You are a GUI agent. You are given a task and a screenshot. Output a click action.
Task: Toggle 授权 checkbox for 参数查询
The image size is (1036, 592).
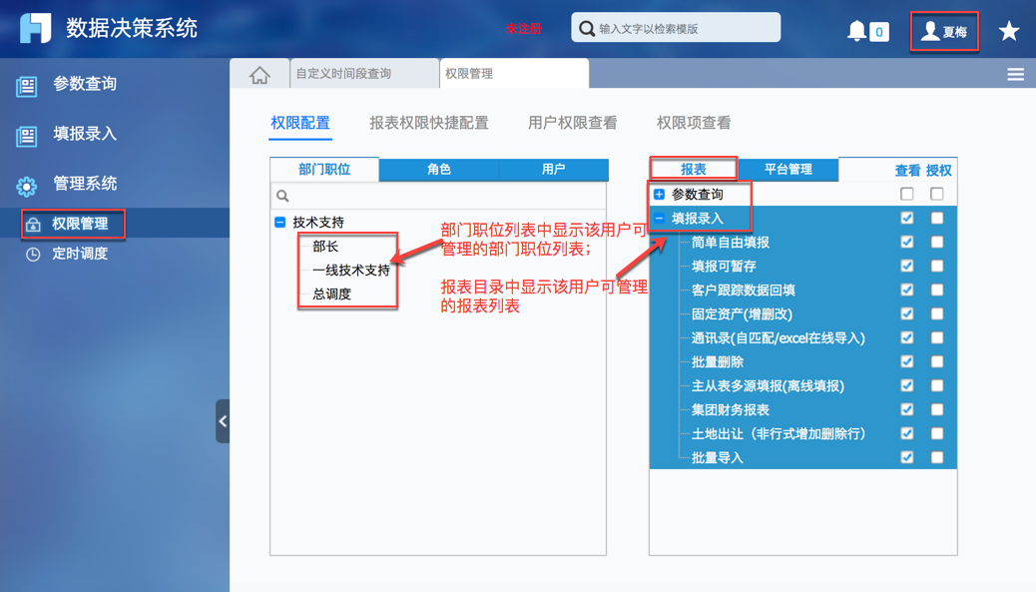(937, 194)
